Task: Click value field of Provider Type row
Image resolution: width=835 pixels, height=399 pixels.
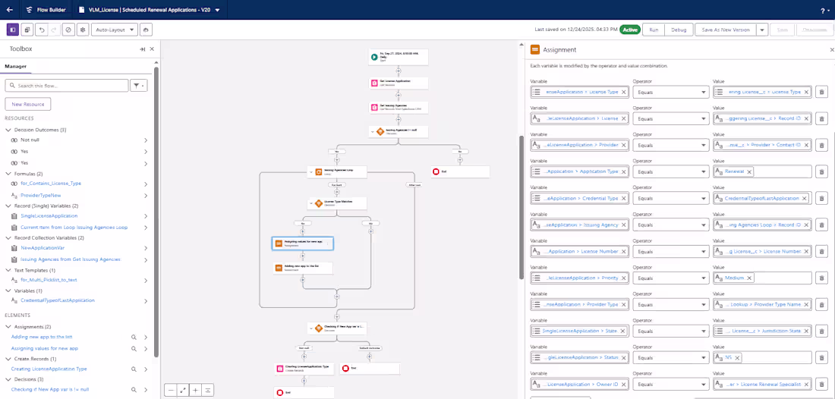Action: point(762,304)
